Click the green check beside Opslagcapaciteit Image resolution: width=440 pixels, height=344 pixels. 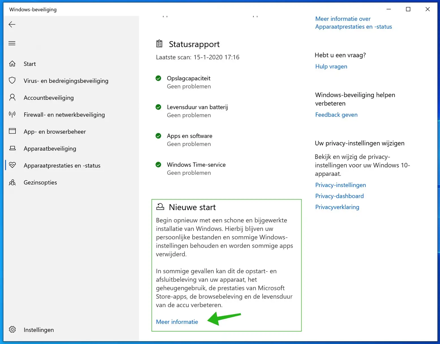[x=158, y=78]
